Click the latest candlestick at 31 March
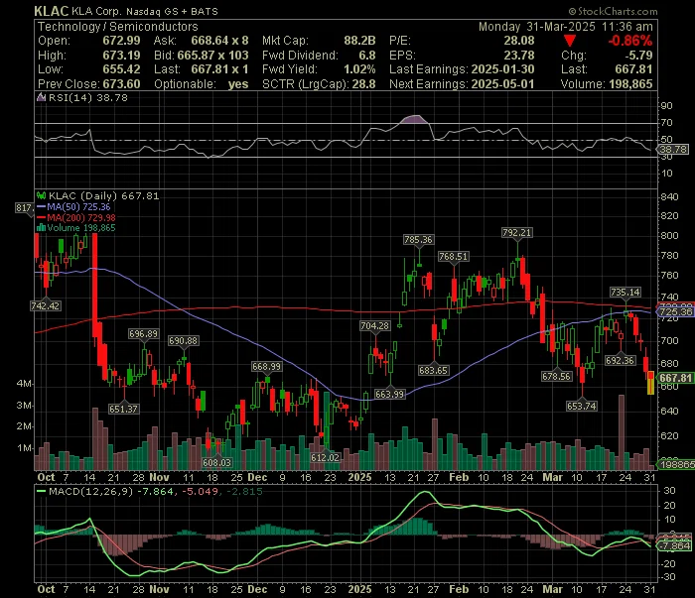 tap(650, 383)
